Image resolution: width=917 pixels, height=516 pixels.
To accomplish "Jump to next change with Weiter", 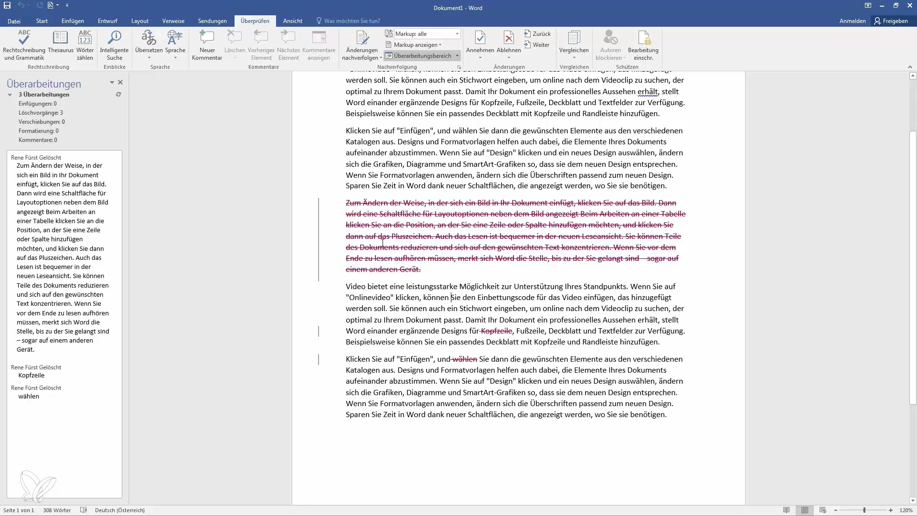I will 537,45.
